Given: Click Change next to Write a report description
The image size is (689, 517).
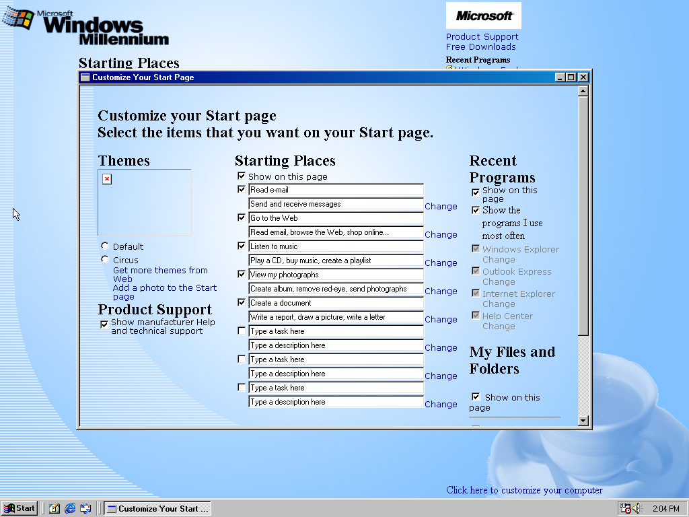Looking at the screenshot, I should (441, 319).
